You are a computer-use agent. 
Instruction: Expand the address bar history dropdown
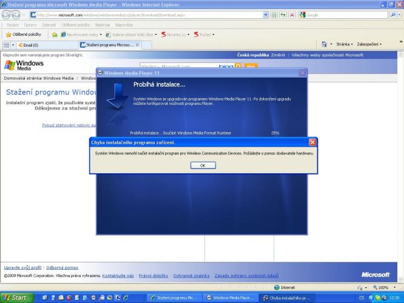pos(266,15)
